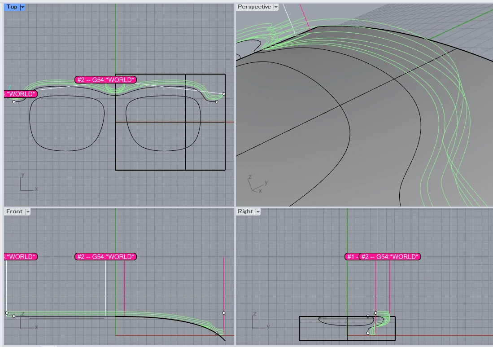Open the Perspective viewport dropdown arrow
The image size is (493, 347).
(x=276, y=7)
